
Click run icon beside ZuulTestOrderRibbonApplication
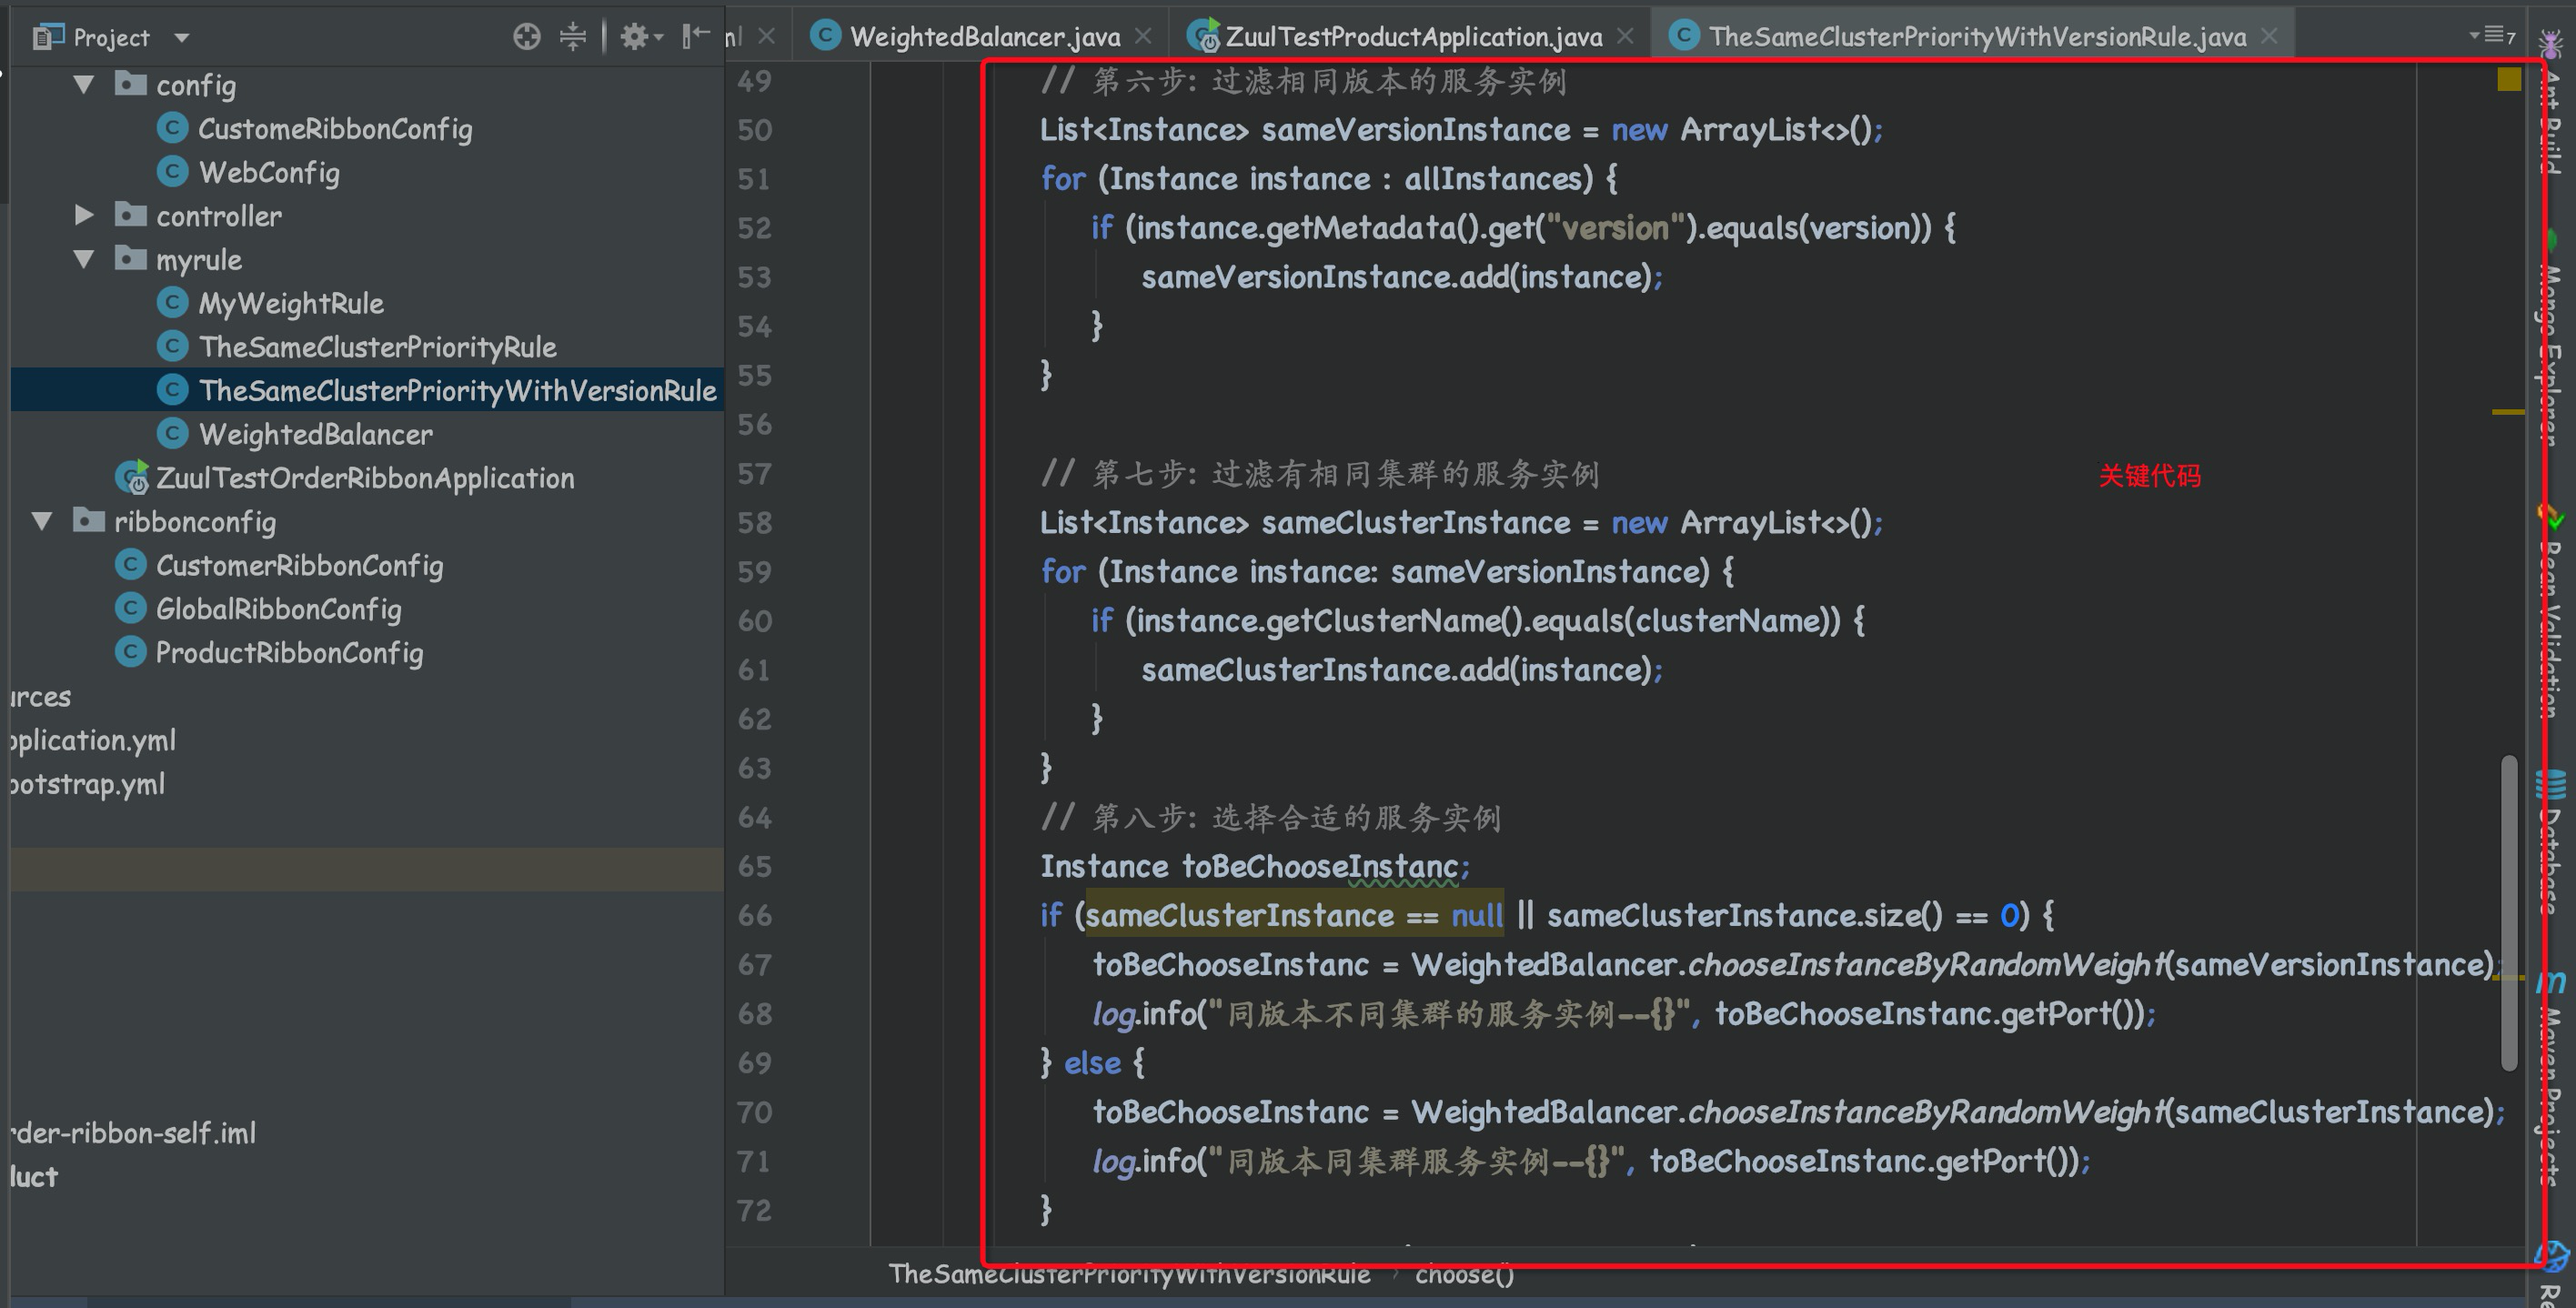(x=133, y=478)
